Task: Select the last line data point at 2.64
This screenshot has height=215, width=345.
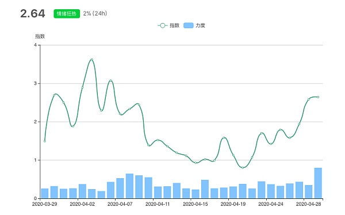Action: click(x=318, y=97)
